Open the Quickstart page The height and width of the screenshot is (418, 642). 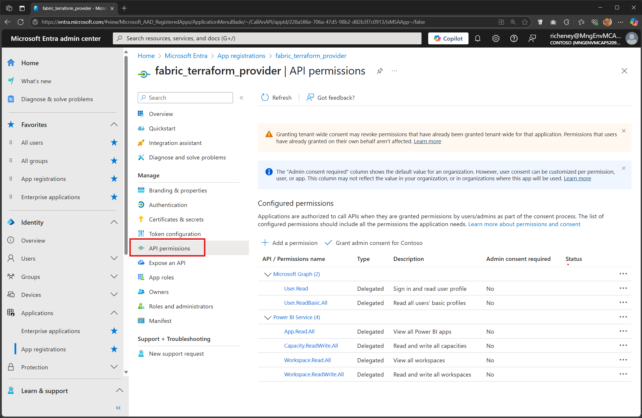[162, 128]
